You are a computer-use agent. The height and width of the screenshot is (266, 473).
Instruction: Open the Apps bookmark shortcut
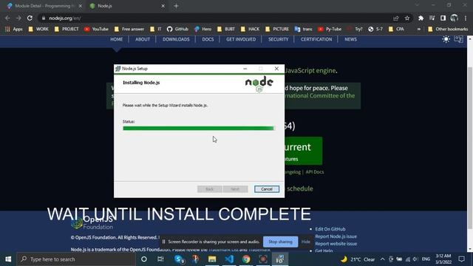click(14, 29)
